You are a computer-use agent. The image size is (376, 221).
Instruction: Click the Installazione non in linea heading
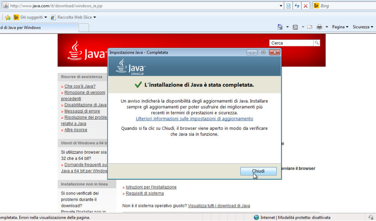[x=84, y=184]
